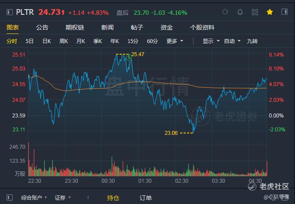Click after-hours price 23.70
This screenshot has width=295, height=204.
pos(141,13)
